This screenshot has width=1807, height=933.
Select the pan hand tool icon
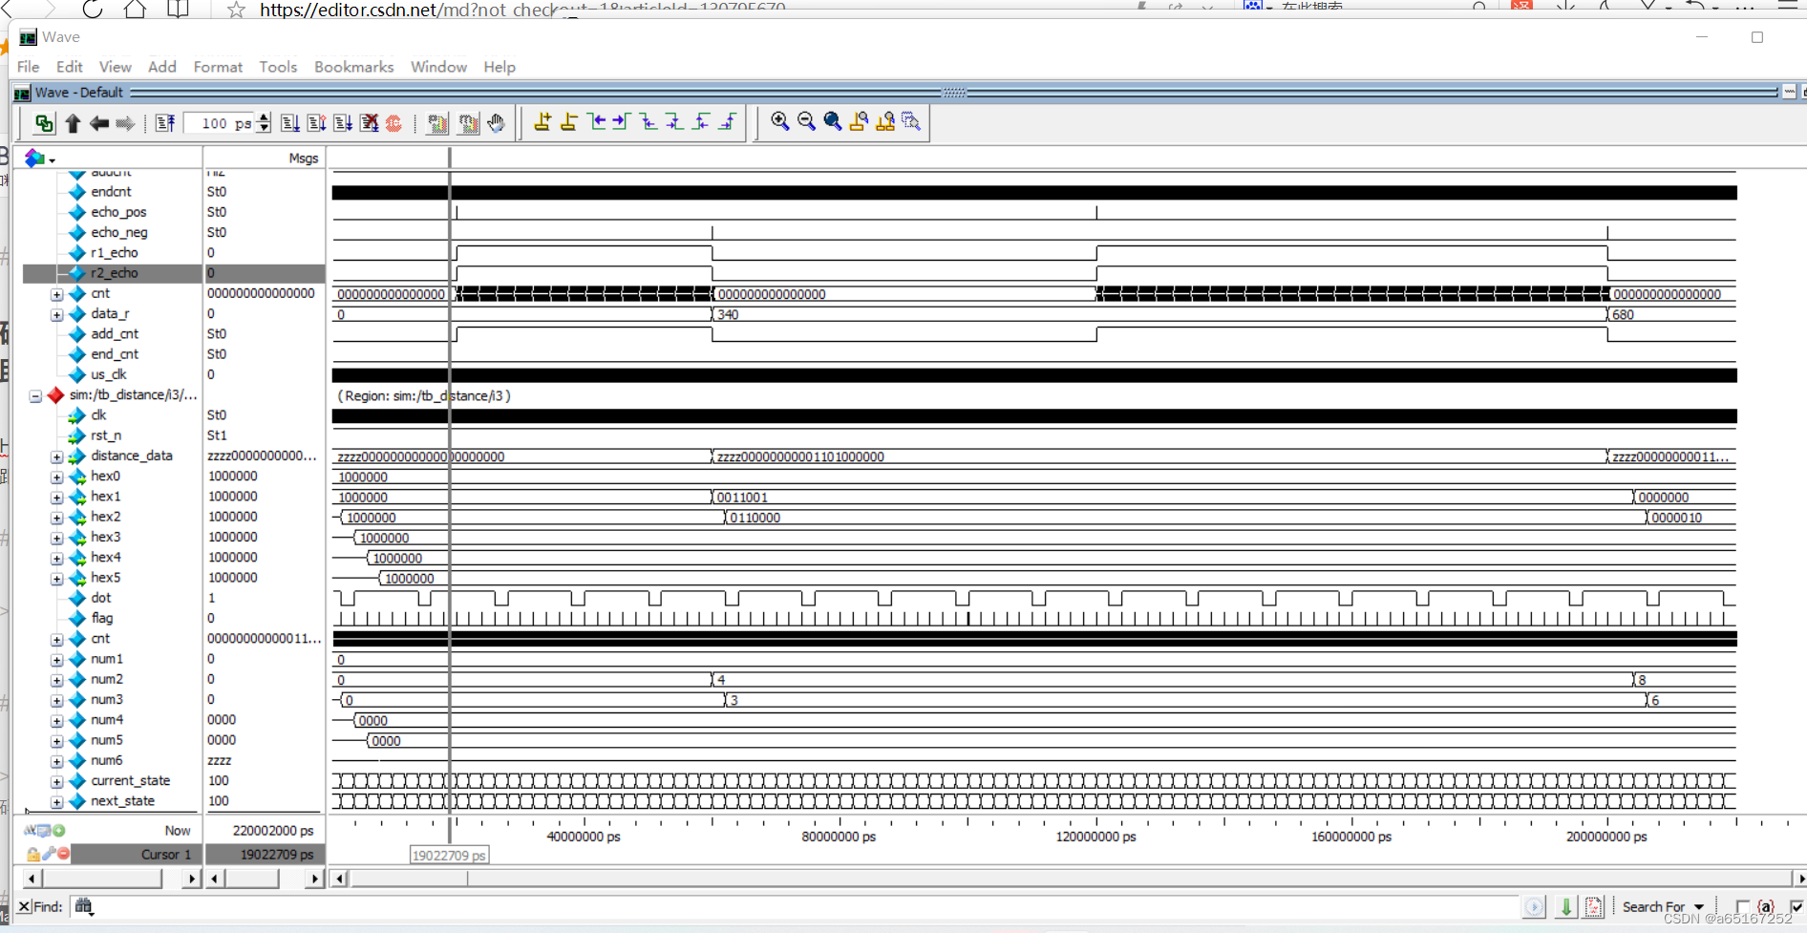coord(496,123)
